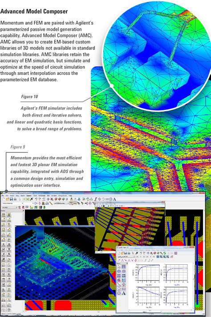Image resolution: width=211 pixels, height=317 pixels.
Task: Click Open folder icon in ADS layout toolbar
Action: 8,199
